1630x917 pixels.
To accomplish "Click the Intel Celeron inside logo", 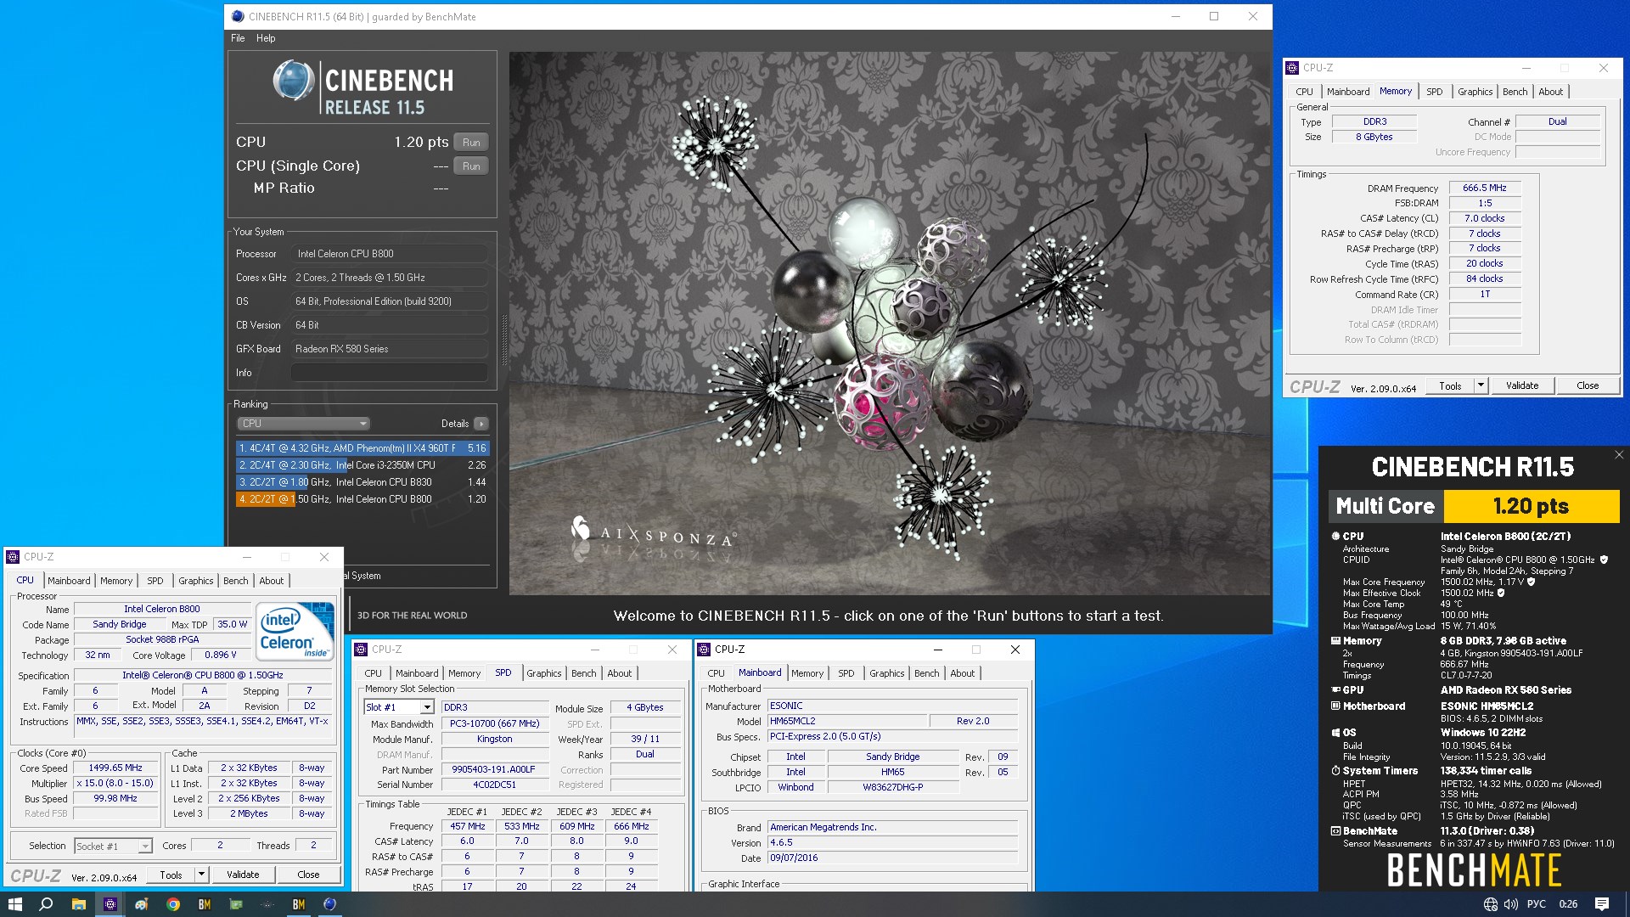I will pos(295,631).
